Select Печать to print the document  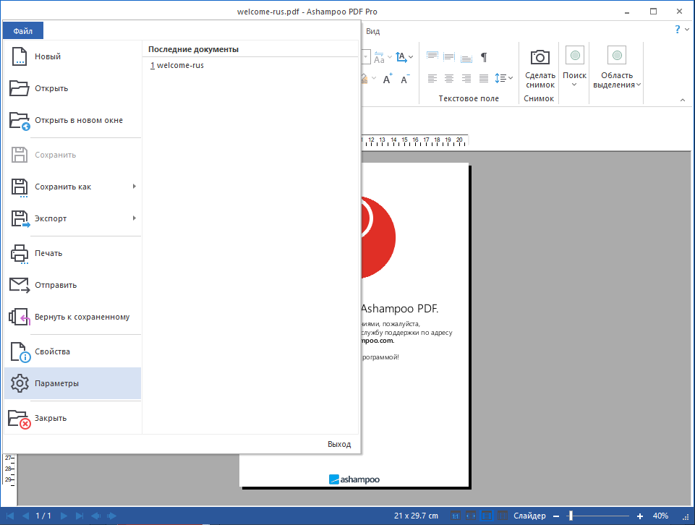(x=72, y=253)
